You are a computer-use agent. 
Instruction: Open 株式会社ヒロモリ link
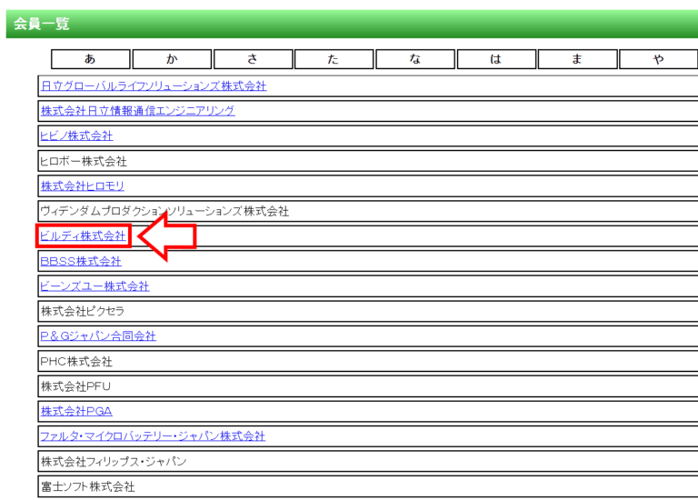[83, 186]
